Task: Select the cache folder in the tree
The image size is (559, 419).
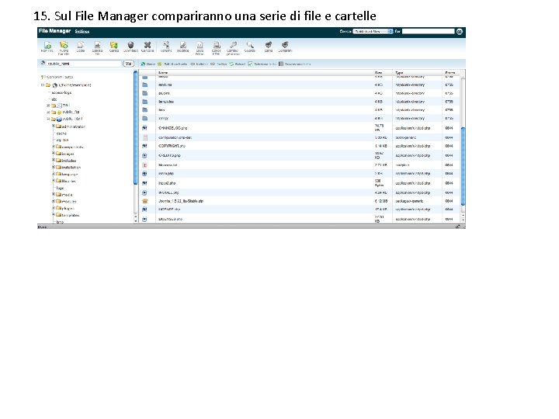Action: (x=61, y=133)
